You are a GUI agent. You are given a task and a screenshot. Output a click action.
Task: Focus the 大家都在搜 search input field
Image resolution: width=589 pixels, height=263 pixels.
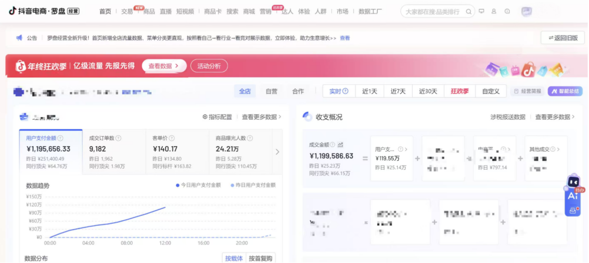point(432,12)
